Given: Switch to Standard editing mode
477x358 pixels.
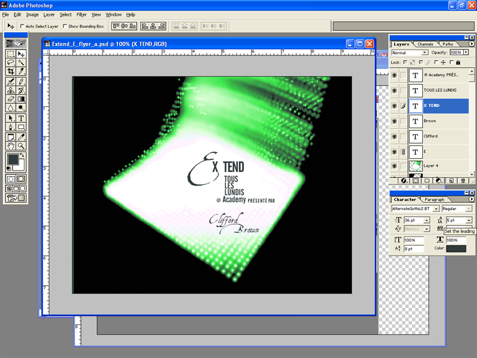Looking at the screenshot, I should pos(11,179).
